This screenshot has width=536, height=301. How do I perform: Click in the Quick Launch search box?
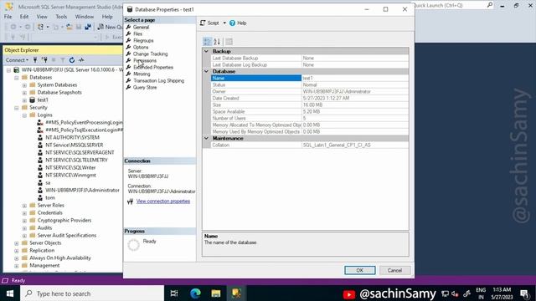click(x=449, y=6)
